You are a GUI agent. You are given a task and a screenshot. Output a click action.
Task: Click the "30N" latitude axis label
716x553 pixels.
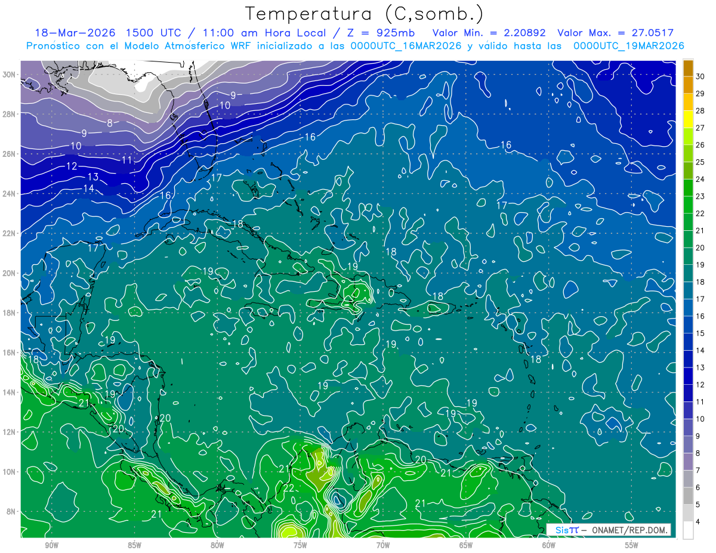click(x=10, y=75)
